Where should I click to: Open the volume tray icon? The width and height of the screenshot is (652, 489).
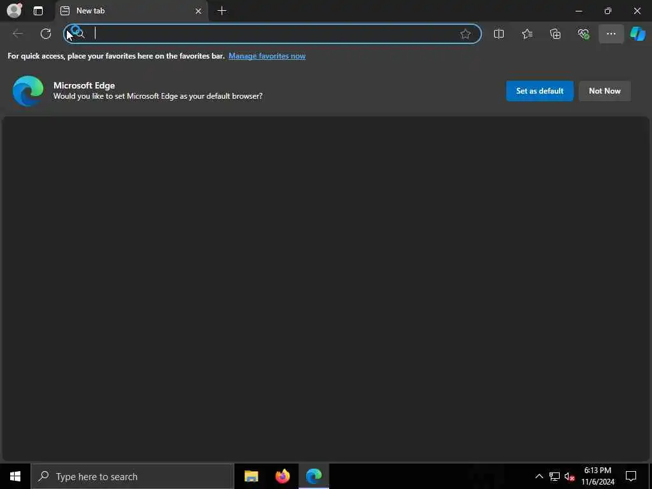point(569,476)
